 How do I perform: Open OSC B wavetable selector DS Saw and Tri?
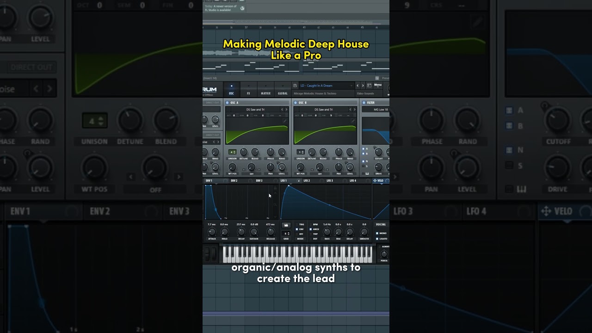click(x=323, y=110)
